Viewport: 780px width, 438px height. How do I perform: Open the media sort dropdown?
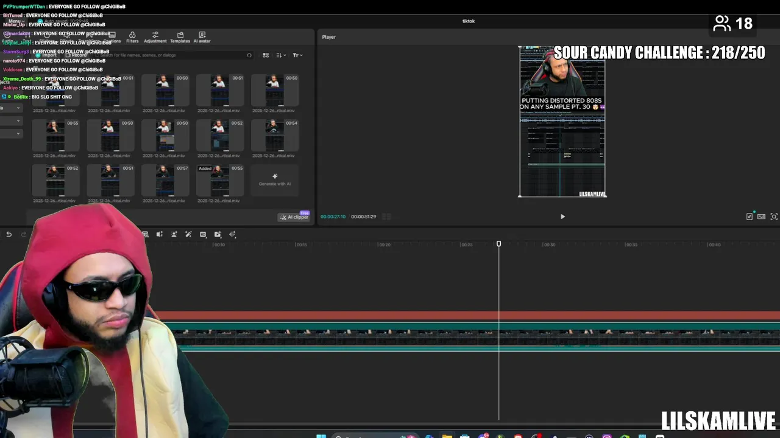point(281,55)
